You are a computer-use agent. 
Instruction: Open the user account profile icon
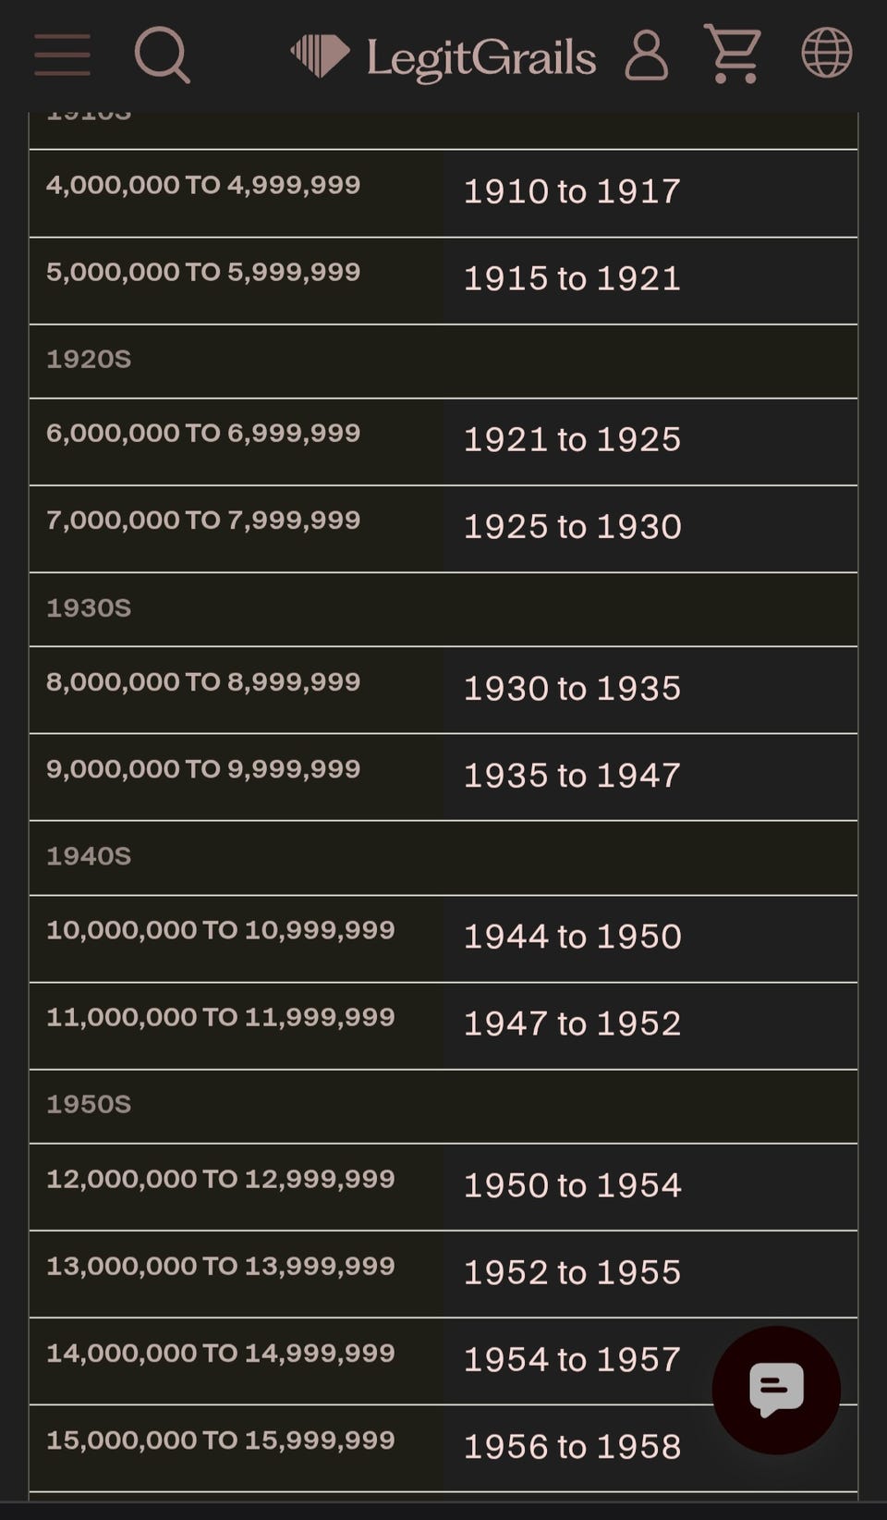click(x=646, y=55)
